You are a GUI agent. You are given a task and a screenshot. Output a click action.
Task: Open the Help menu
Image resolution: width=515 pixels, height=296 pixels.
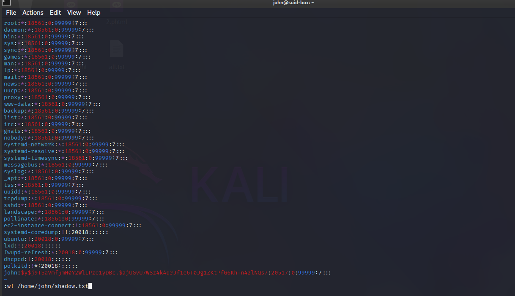coord(94,13)
